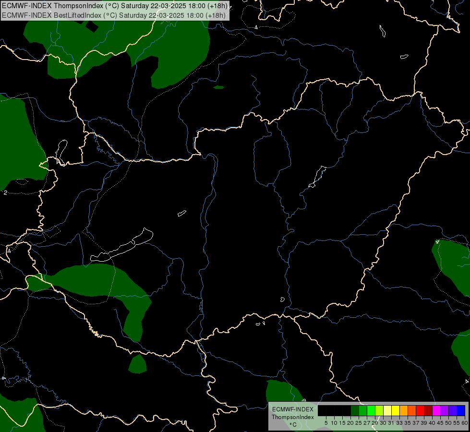
Task: Select the dark green 20–25 legend swatch
Action: (355, 410)
